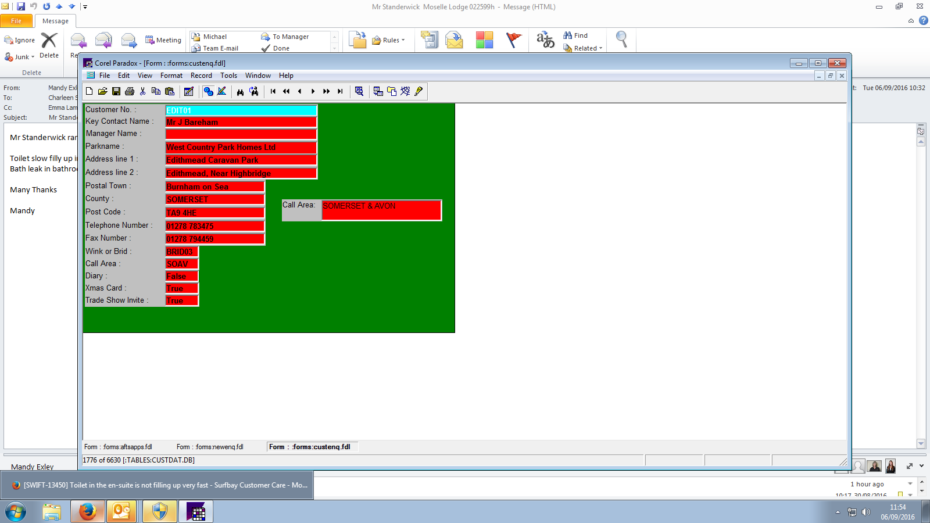Image resolution: width=930 pixels, height=523 pixels.
Task: Click the Meeting reply button
Action: point(163,40)
